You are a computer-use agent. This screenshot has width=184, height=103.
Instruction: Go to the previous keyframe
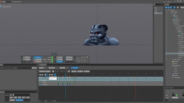pyautogui.click(x=42, y=75)
